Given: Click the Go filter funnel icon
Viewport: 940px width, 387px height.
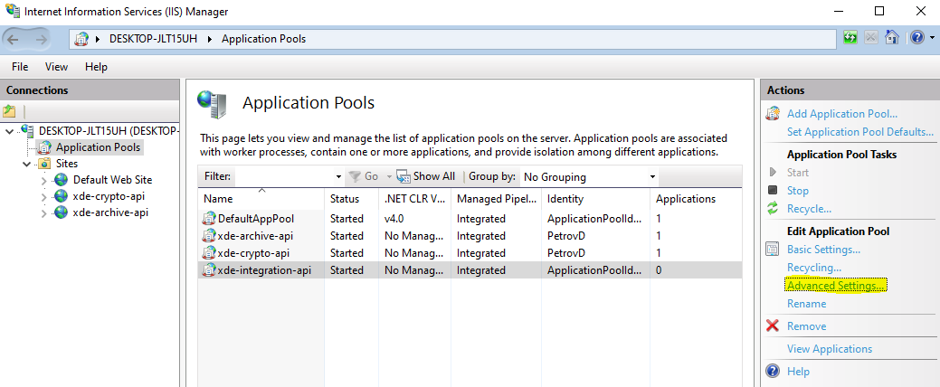Looking at the screenshot, I should coord(355,176).
